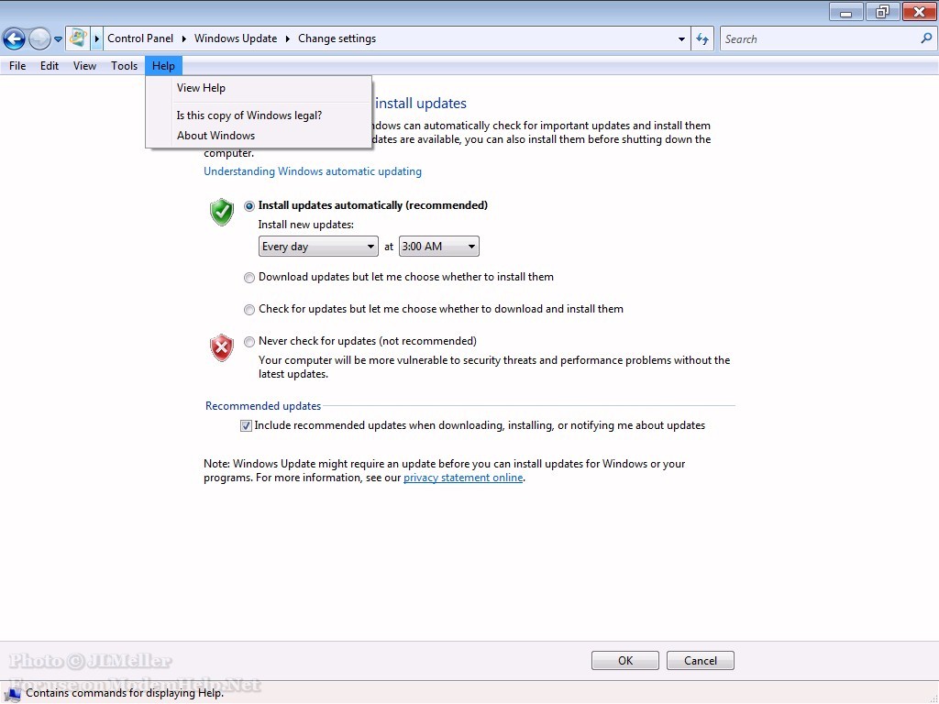Image resolution: width=939 pixels, height=704 pixels.
Task: Choose About Windows menu entry
Action: (259, 136)
